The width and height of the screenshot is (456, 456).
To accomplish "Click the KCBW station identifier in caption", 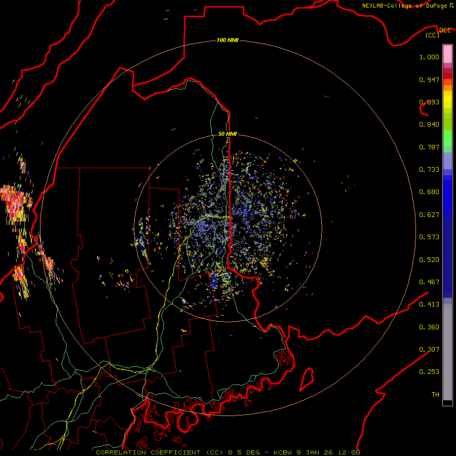I will click(x=284, y=452).
